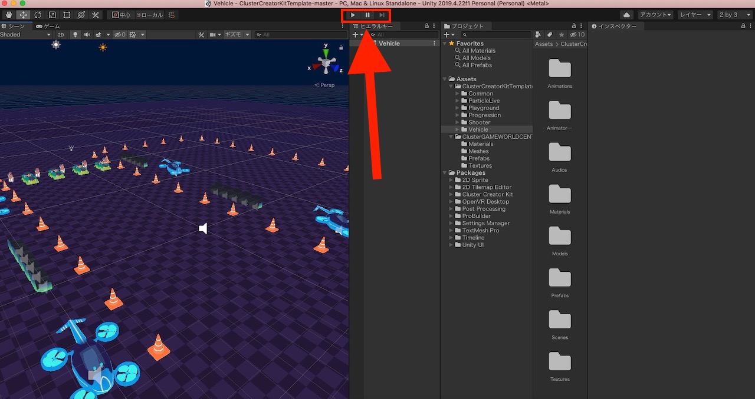755x399 pixels.
Task: Open the Account menu
Action: 655,14
